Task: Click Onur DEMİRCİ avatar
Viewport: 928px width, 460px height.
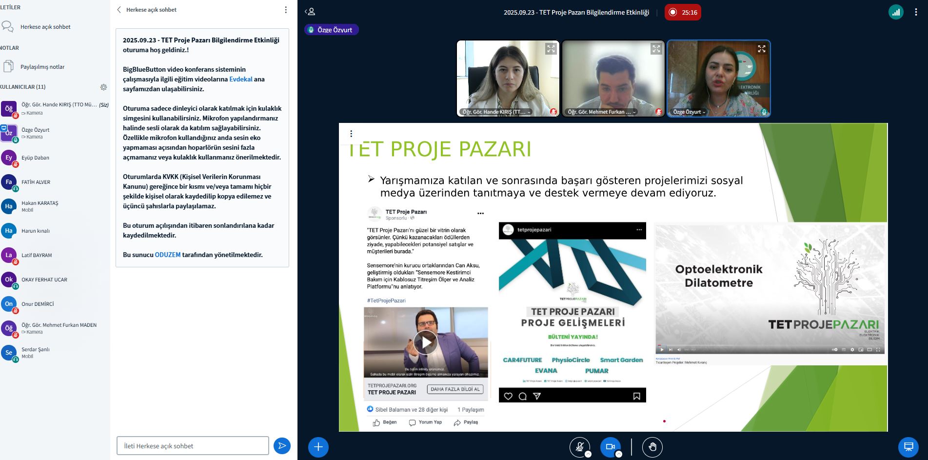Action: click(x=9, y=304)
